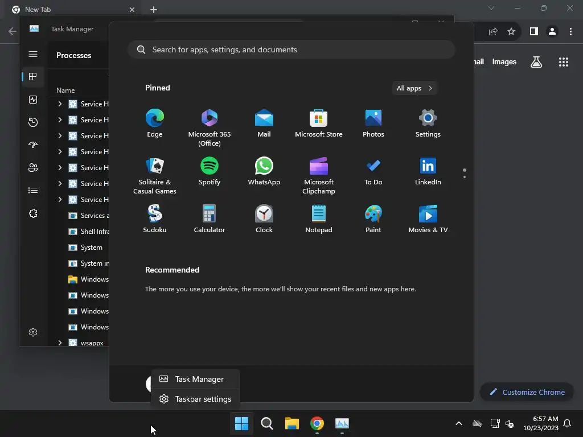583x437 pixels.
Task: Expand the wsappx process row
Action: pyautogui.click(x=60, y=343)
